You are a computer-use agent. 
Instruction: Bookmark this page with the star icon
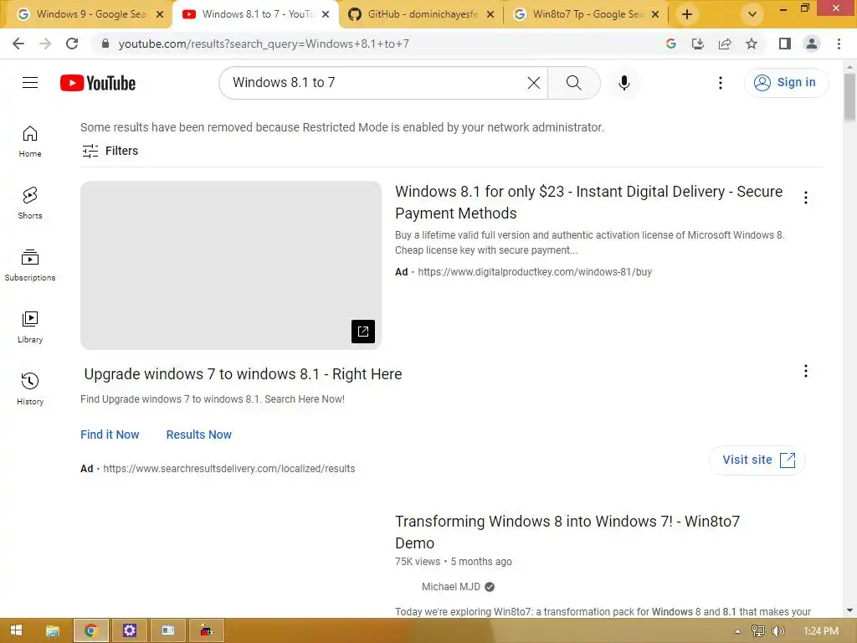pos(752,44)
